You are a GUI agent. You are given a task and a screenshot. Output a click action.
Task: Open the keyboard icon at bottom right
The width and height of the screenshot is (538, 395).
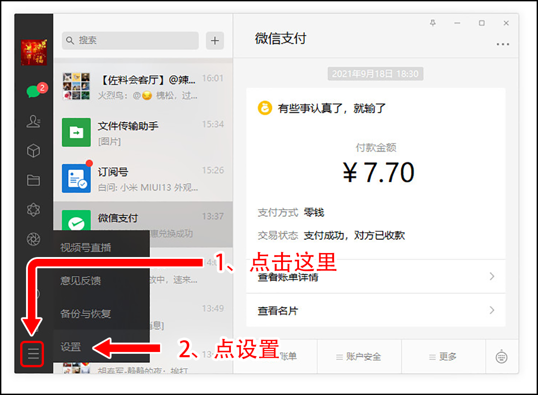(x=502, y=357)
